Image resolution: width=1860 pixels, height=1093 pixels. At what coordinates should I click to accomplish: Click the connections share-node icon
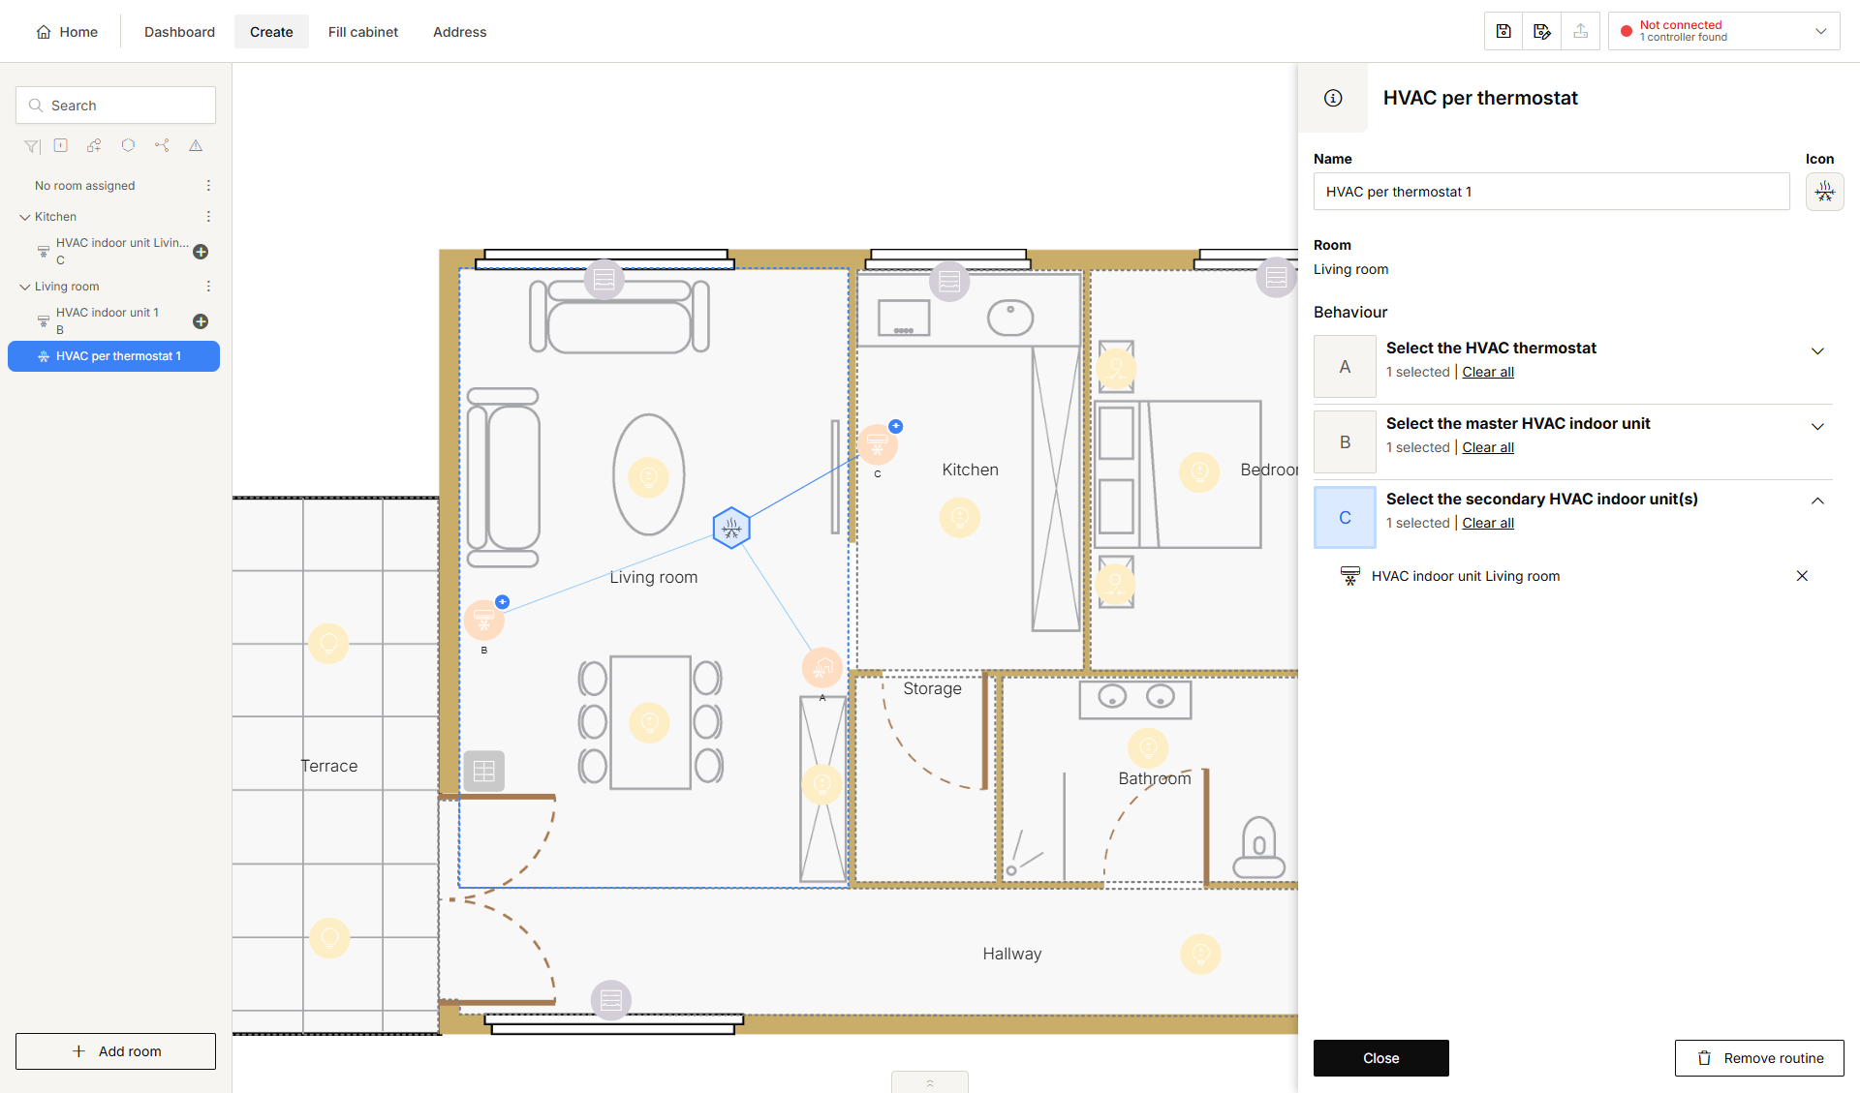click(x=162, y=145)
